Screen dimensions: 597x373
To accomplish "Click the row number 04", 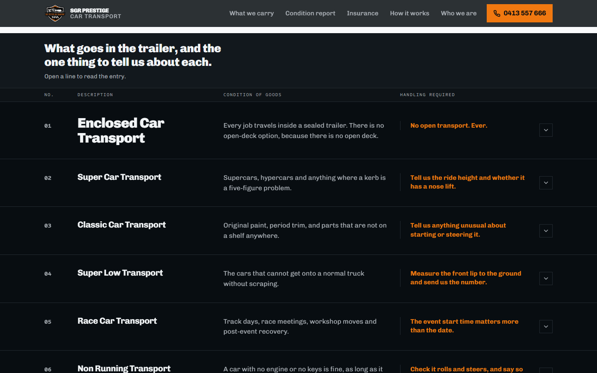I will point(48,274).
